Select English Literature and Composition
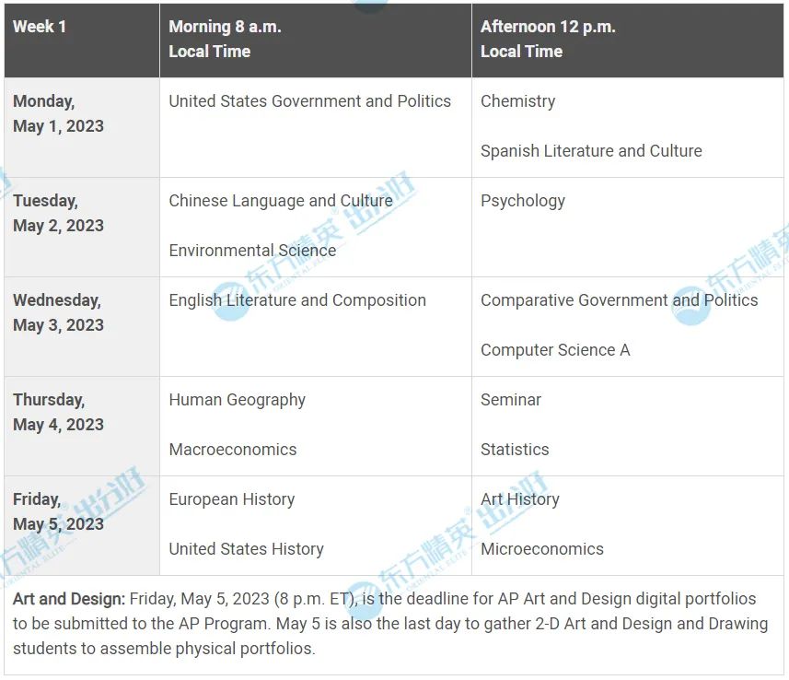The width and height of the screenshot is (789, 680). pos(297,300)
